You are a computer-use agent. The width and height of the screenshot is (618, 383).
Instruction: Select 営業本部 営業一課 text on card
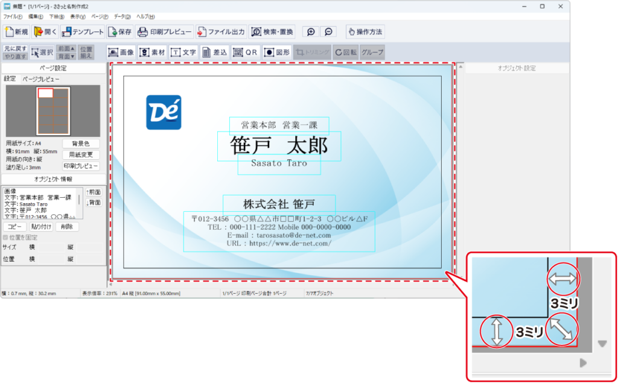click(279, 125)
